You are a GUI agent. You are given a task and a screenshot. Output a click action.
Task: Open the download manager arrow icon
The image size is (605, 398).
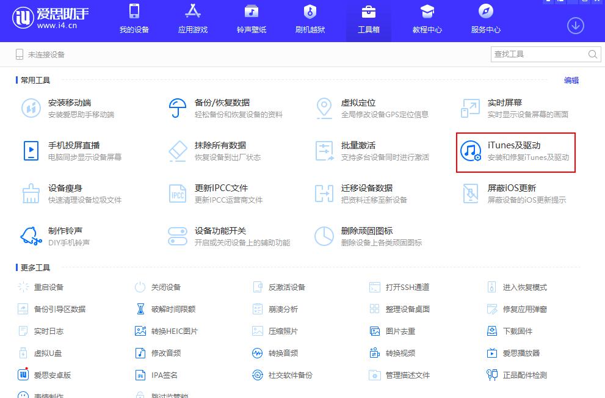click(575, 26)
